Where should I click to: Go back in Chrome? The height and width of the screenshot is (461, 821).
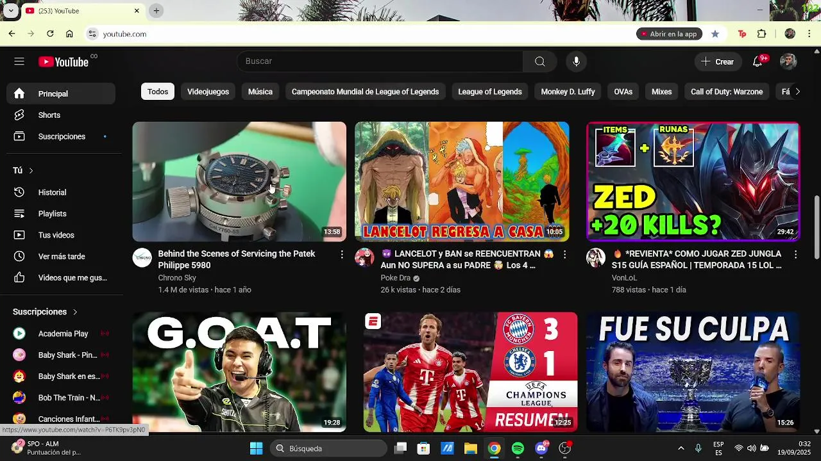12,34
